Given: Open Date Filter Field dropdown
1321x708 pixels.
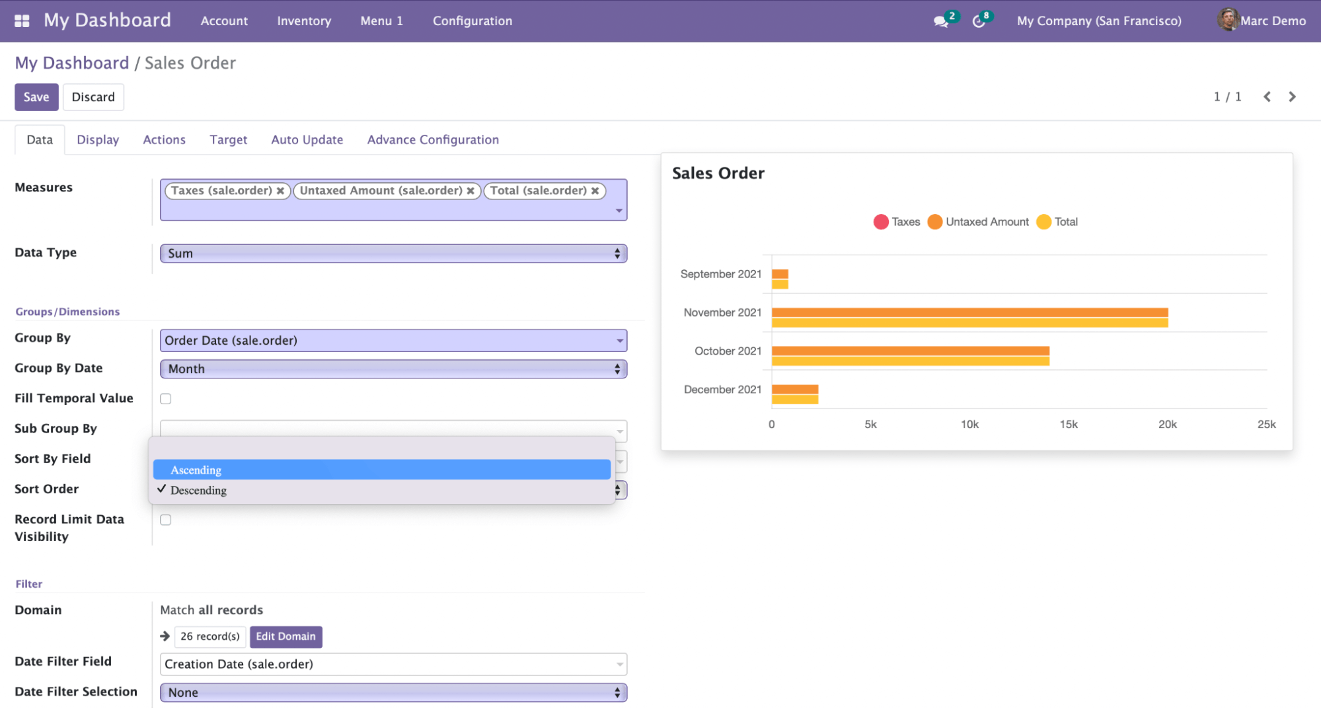Looking at the screenshot, I should 393,664.
